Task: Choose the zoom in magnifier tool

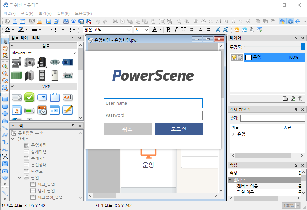Action: (x=5, y=66)
